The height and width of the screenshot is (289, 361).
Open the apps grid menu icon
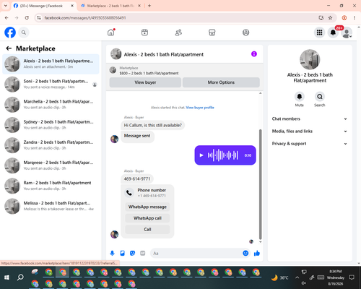click(319, 33)
